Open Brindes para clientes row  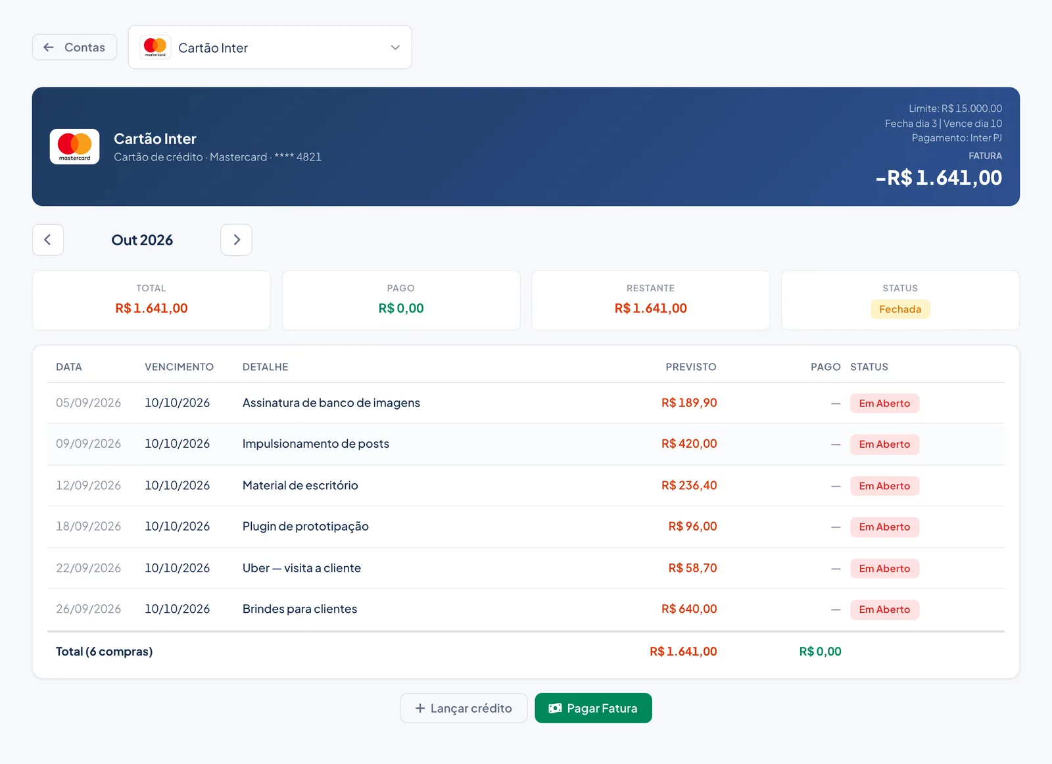point(526,609)
